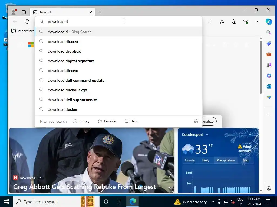Open sidebar Tools briefcase icon
277x207 pixels.
(269, 54)
